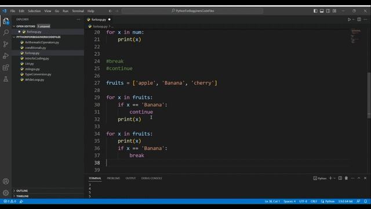The height and width of the screenshot is (209, 371).
Task: Go back with the navigation arrow
Action: [110, 11]
